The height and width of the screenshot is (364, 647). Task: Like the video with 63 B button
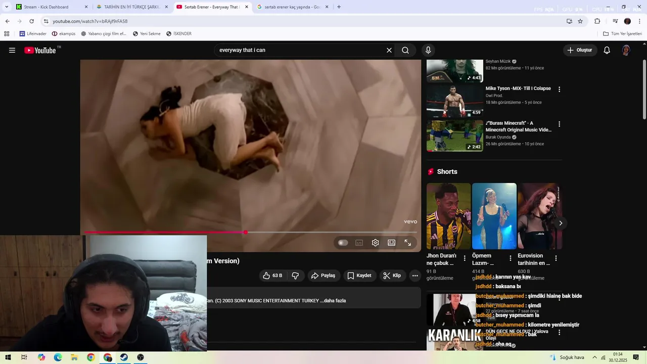pyautogui.click(x=273, y=276)
